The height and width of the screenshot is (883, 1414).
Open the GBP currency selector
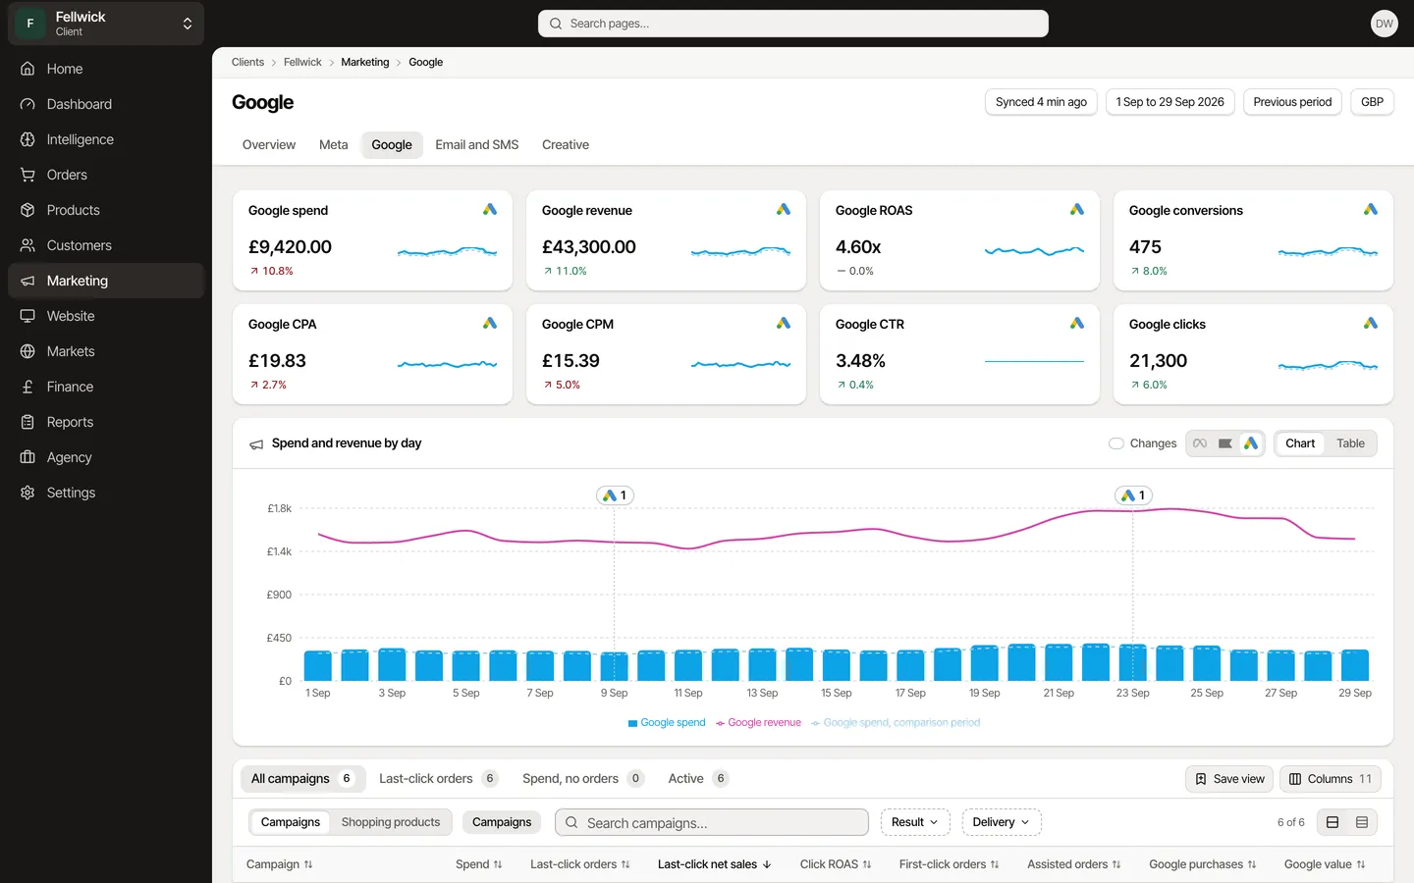(x=1372, y=102)
